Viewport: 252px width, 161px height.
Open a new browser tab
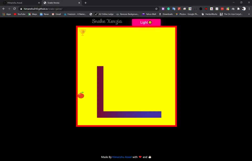[86, 3]
